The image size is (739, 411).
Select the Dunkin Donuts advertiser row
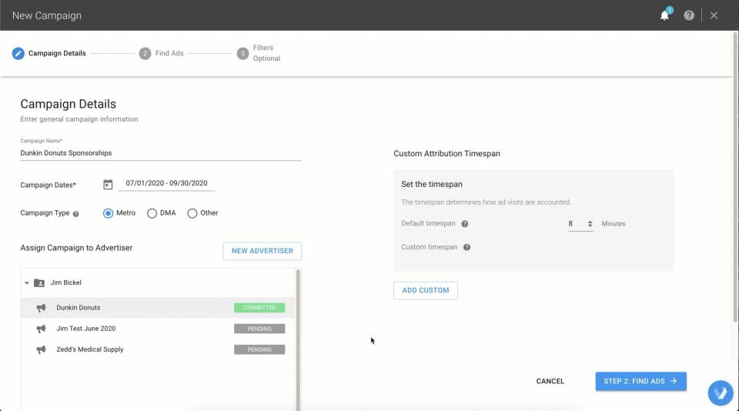[157, 308]
